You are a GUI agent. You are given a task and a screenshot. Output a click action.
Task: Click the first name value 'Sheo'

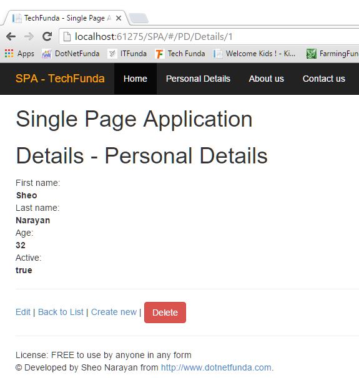(x=27, y=195)
